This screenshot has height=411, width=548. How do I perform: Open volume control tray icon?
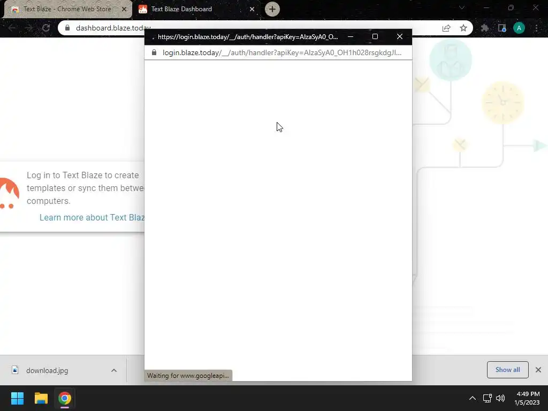[500, 398]
